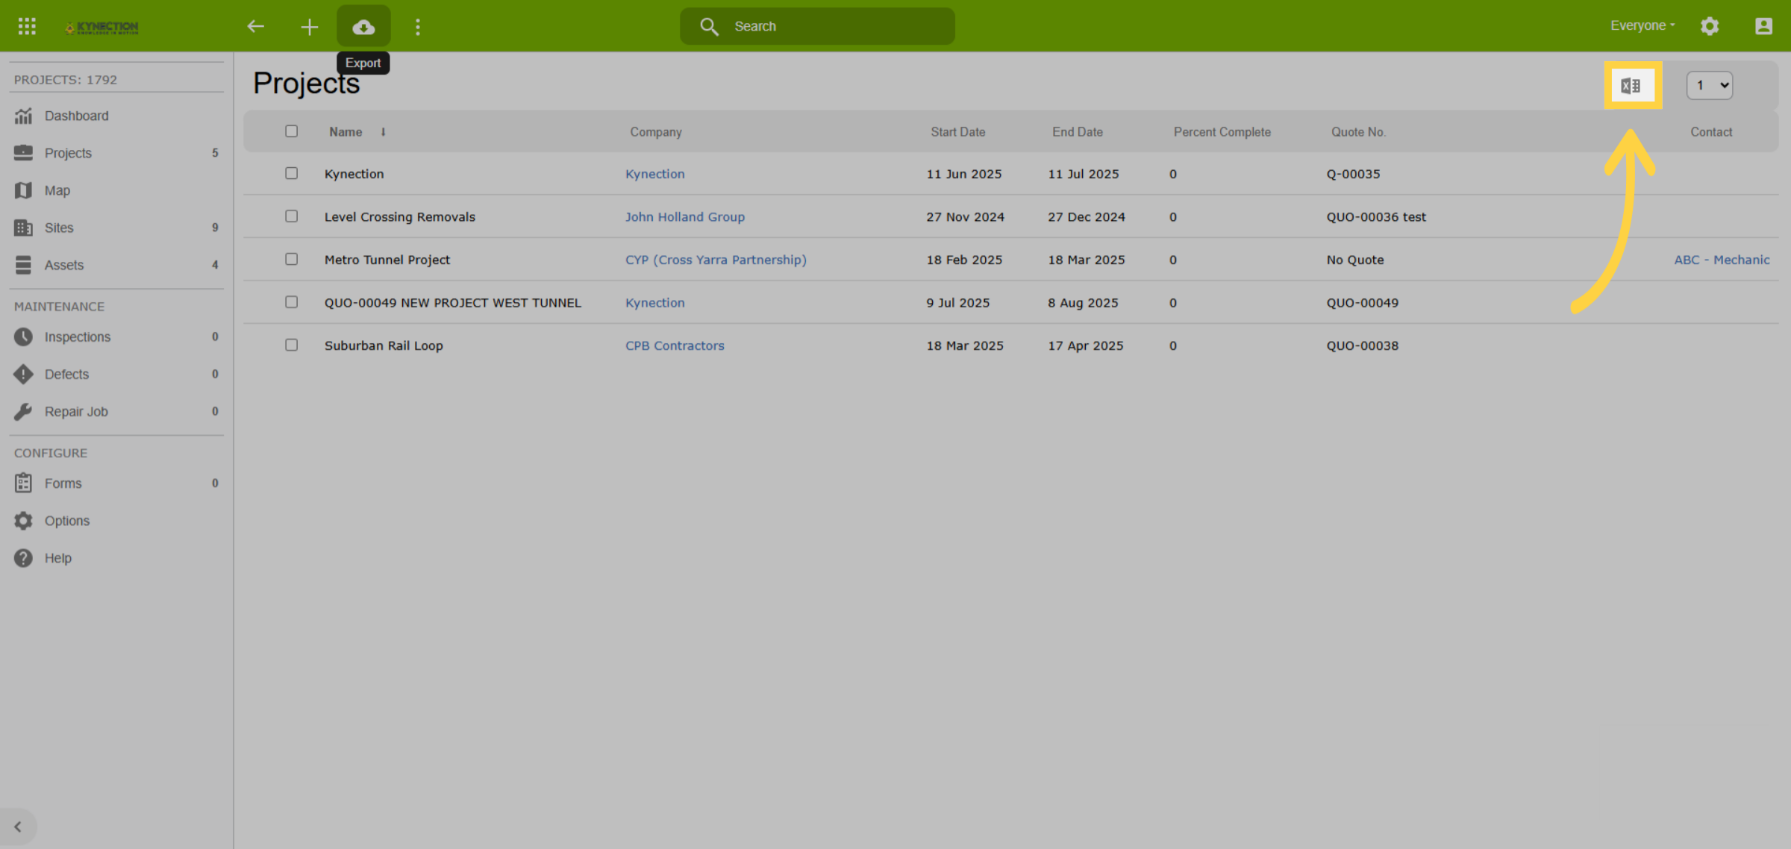Check the Suburban Rail Loop checkbox
This screenshot has width=1791, height=849.
[291, 345]
